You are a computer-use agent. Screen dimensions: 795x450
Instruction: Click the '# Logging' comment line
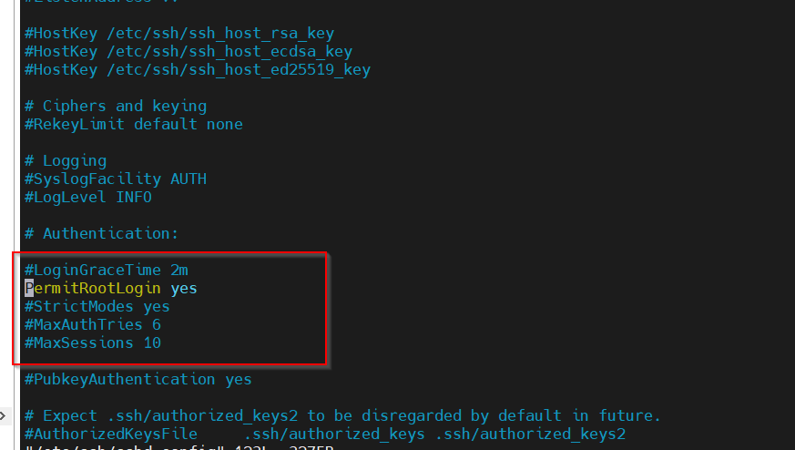coord(66,161)
